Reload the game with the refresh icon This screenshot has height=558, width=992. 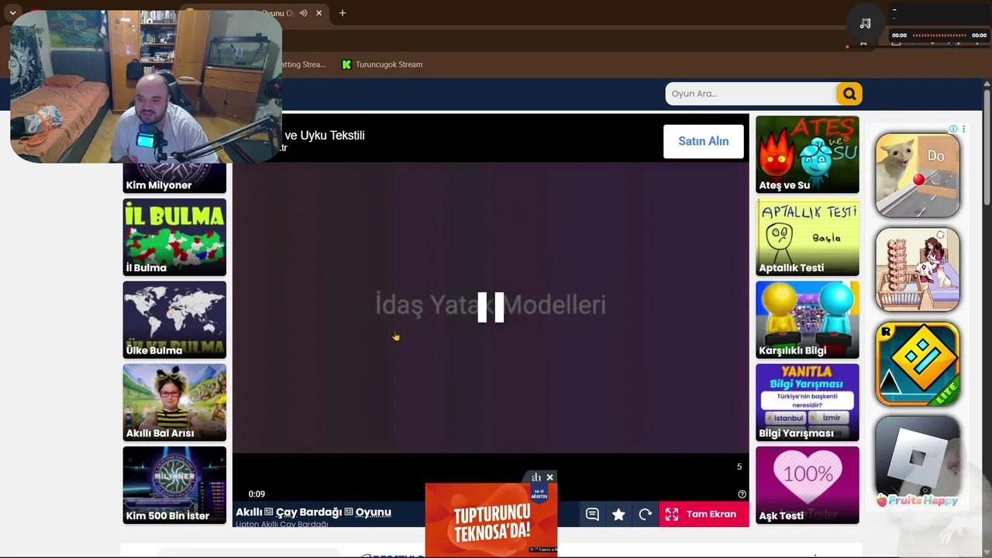645,514
